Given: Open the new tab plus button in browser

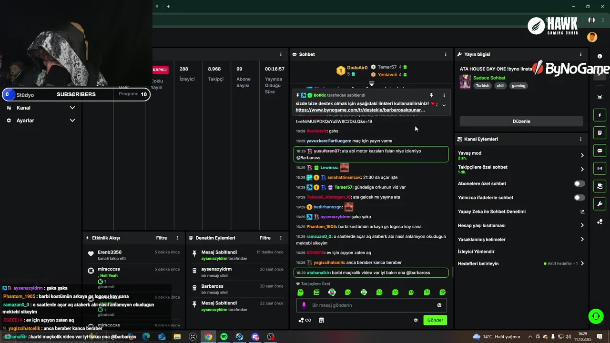Looking at the screenshot, I should [168, 6].
